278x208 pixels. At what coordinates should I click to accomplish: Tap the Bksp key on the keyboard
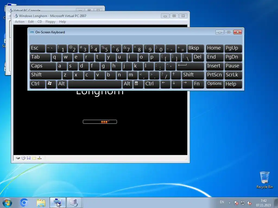(195, 49)
